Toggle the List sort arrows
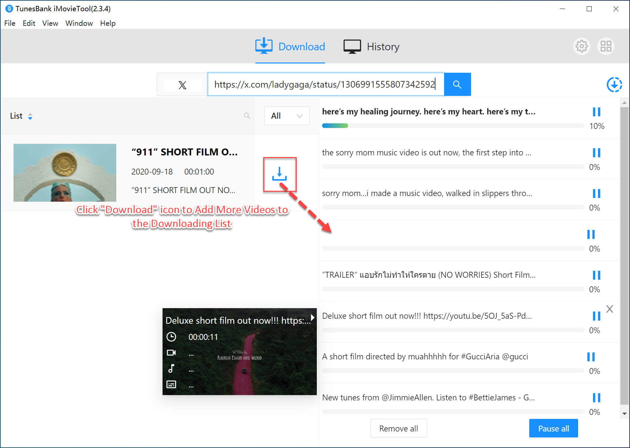The width and height of the screenshot is (630, 448). click(x=30, y=116)
